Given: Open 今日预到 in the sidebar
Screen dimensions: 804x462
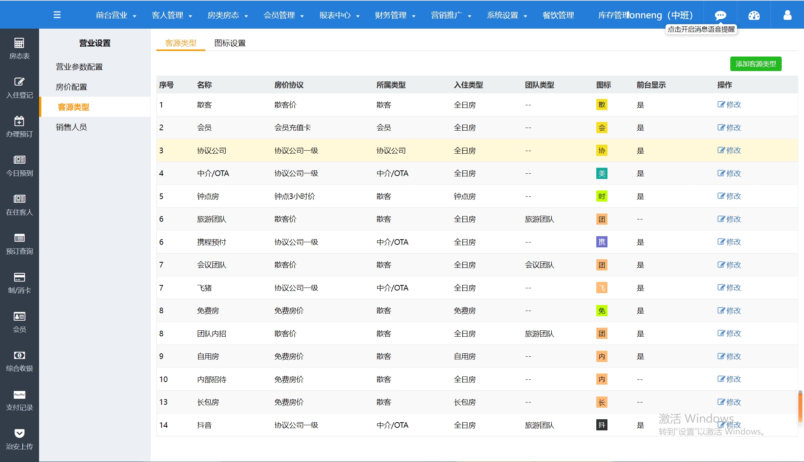Looking at the screenshot, I should pyautogui.click(x=19, y=166).
